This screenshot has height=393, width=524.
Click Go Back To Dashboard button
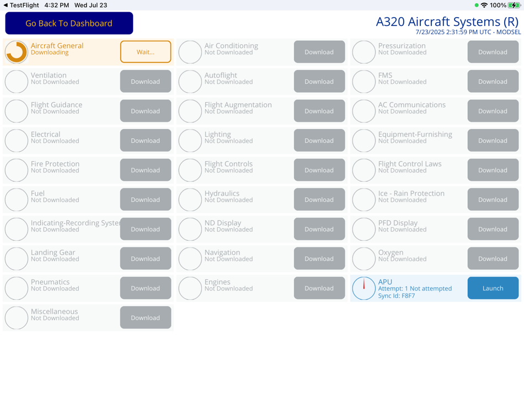pos(69,23)
